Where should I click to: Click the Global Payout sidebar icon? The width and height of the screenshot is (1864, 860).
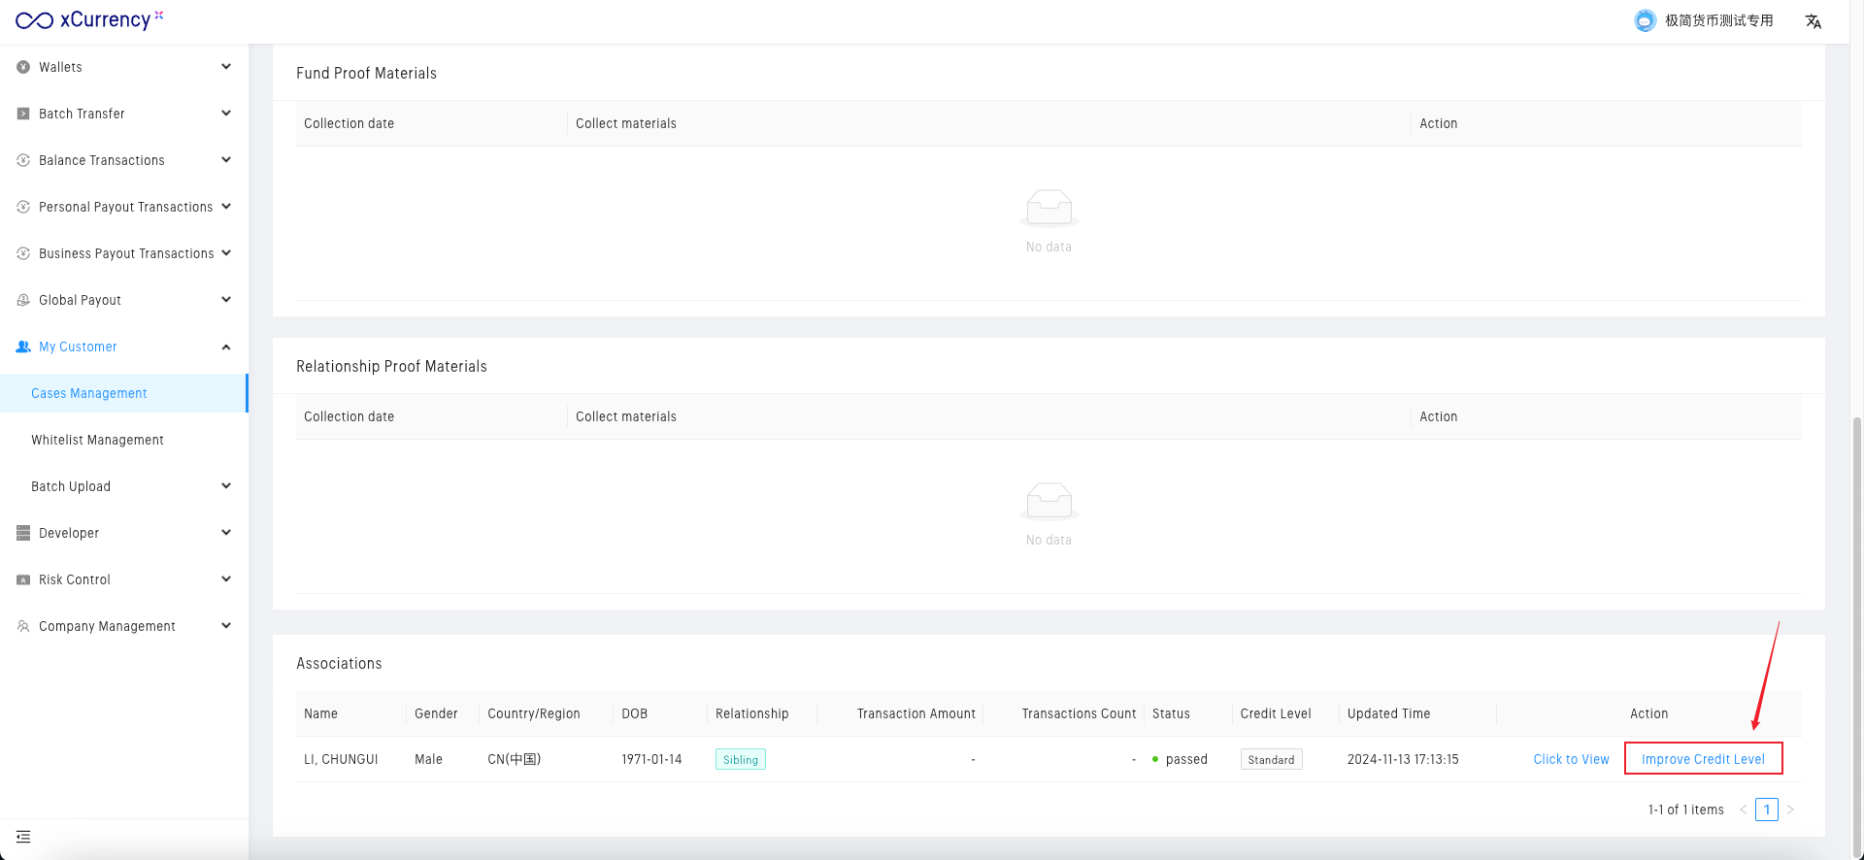(x=23, y=300)
